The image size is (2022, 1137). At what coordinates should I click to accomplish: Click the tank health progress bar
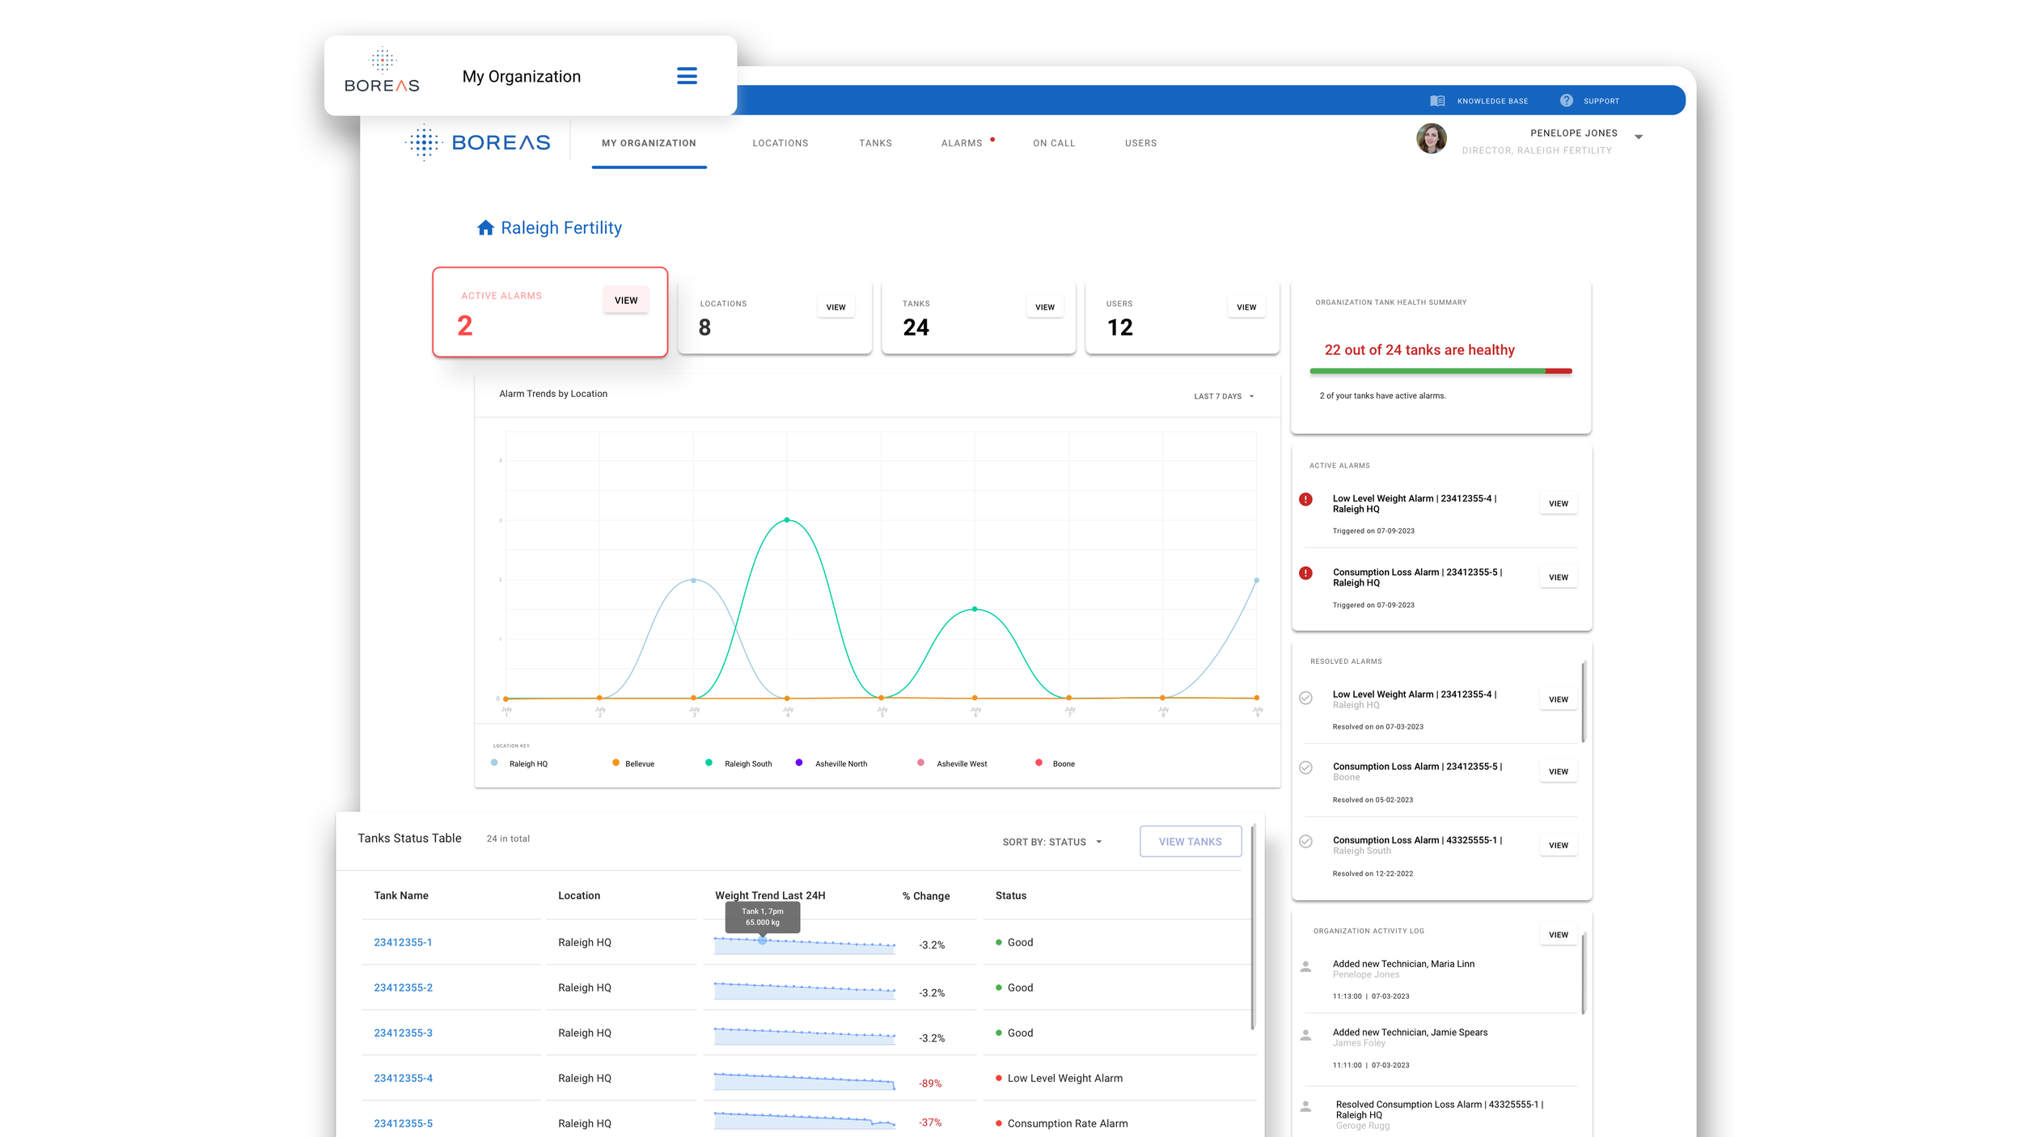pyautogui.click(x=1440, y=371)
